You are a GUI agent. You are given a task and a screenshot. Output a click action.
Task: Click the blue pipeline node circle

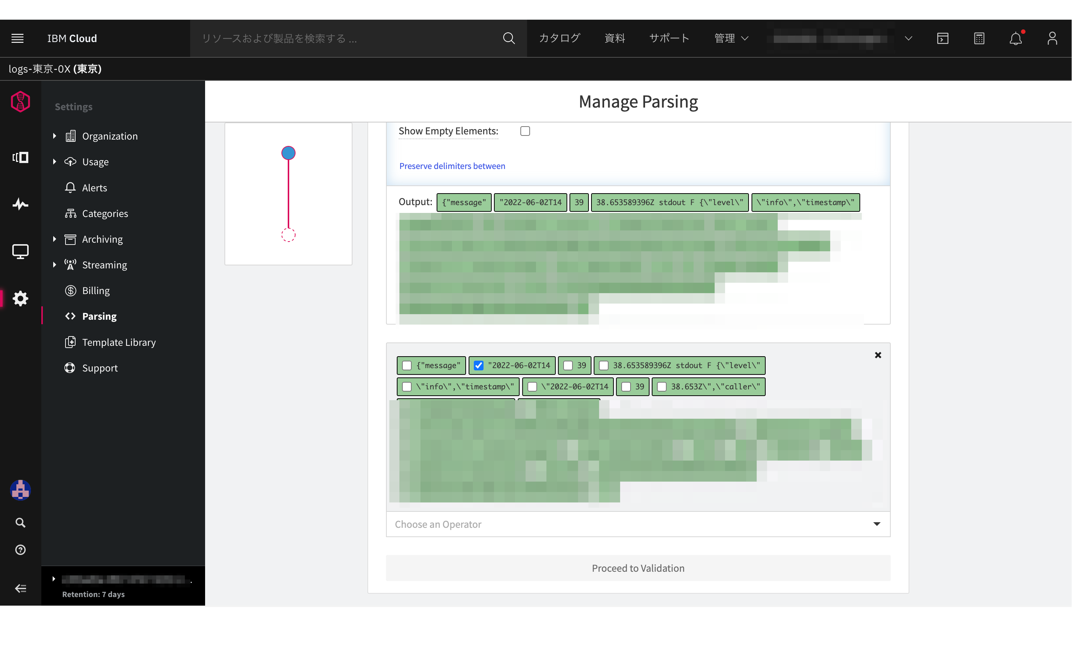pos(288,153)
